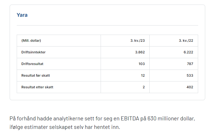Image resolution: width=214 pixels, height=134 pixels.
Task: Click the 6.222 revenue value
Action: pos(188,52)
